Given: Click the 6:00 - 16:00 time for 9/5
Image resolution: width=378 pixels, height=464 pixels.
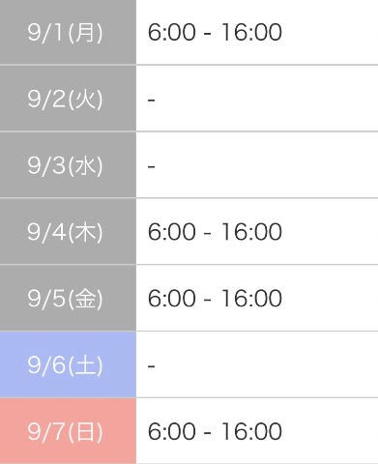Looking at the screenshot, I should pyautogui.click(x=215, y=299).
